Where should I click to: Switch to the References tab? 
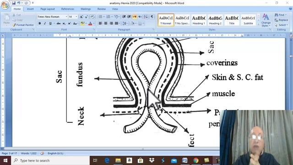click(68, 9)
